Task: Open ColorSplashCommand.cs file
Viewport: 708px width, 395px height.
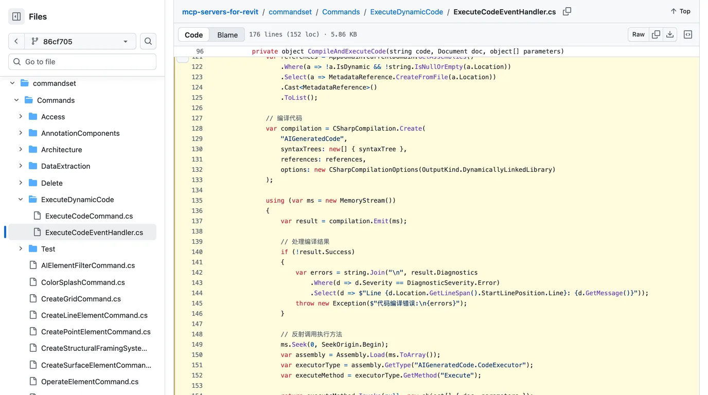Action: click(83, 282)
